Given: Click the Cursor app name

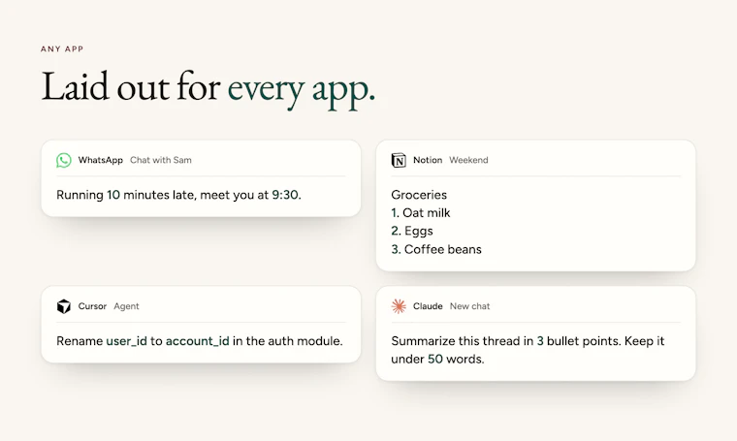Looking at the screenshot, I should coord(92,306).
